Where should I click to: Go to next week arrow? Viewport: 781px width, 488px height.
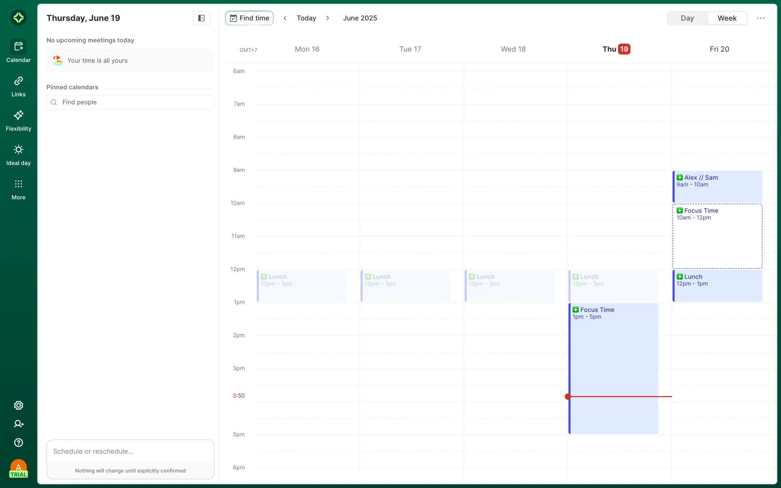[327, 18]
